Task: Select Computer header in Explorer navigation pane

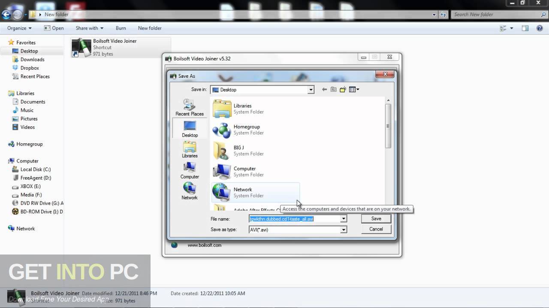Action: 27,161
